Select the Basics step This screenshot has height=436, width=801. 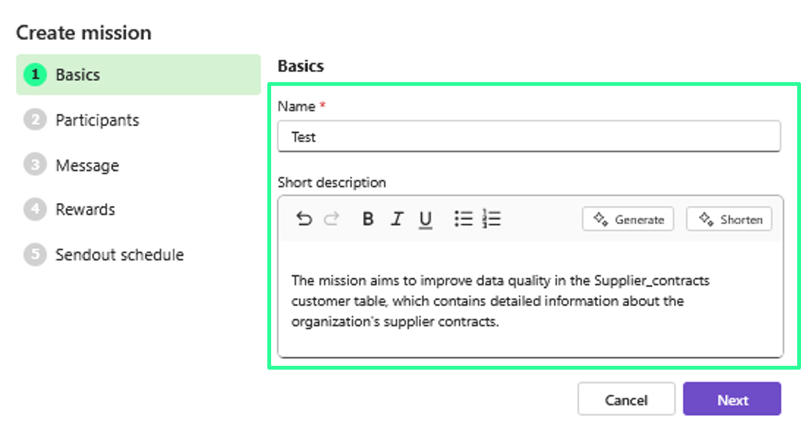138,75
